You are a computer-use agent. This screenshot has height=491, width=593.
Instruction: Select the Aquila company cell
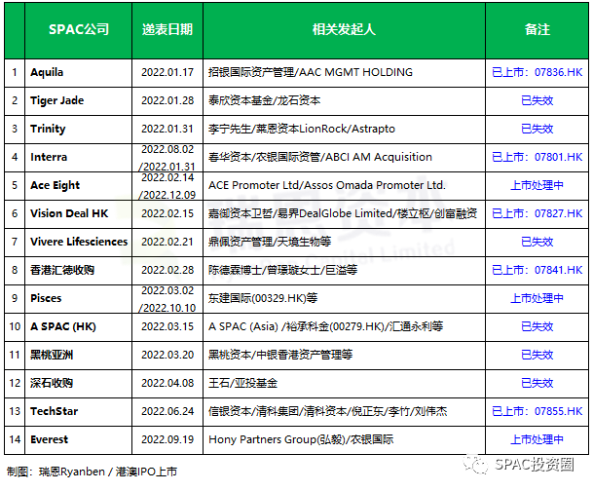78,73
